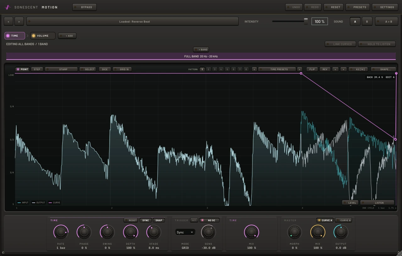Select the top-right curve end point
The height and width of the screenshot is (256, 402).
[396, 73]
